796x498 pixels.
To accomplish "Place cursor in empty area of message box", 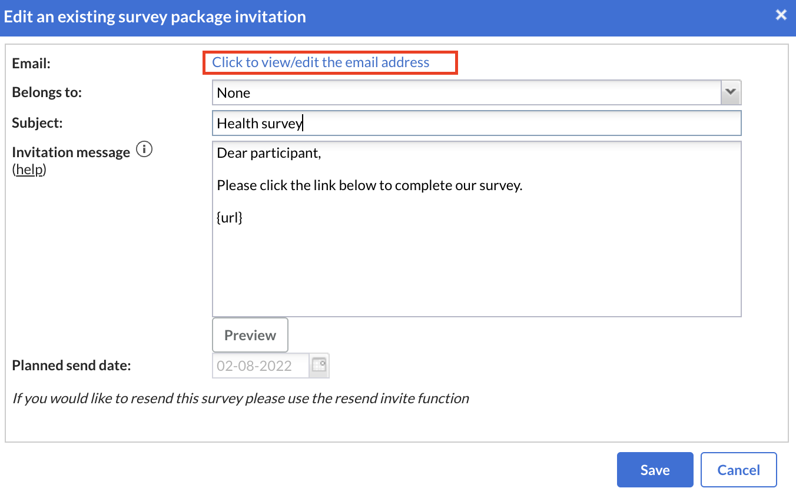I will [476, 271].
